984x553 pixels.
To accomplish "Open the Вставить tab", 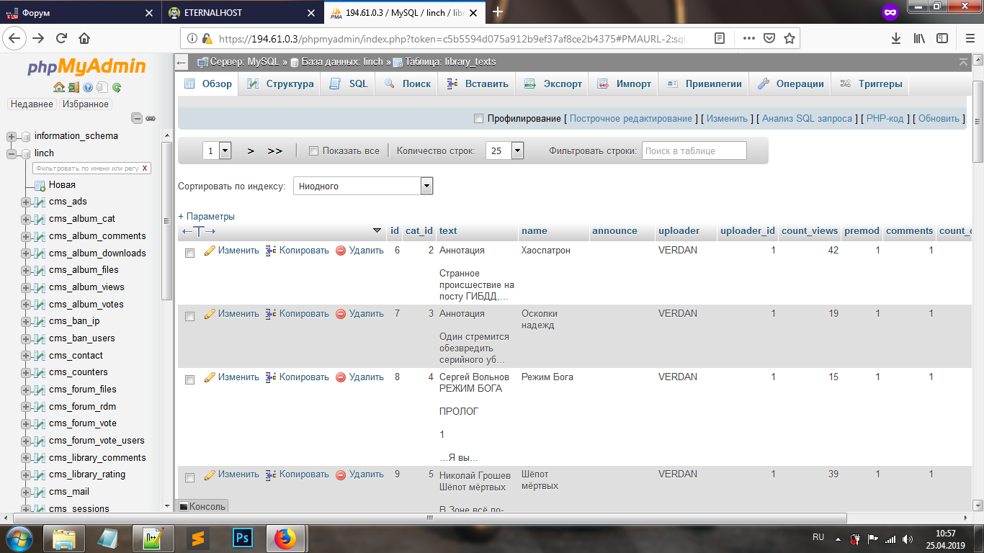I will tap(477, 84).
